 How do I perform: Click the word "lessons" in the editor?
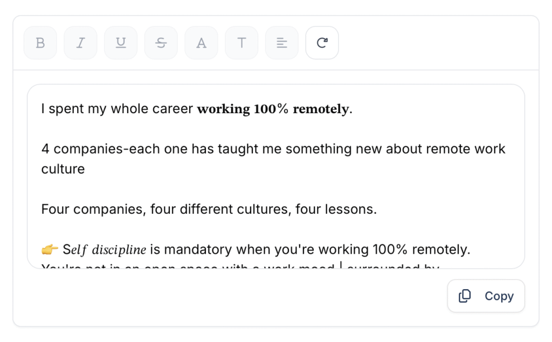351,210
